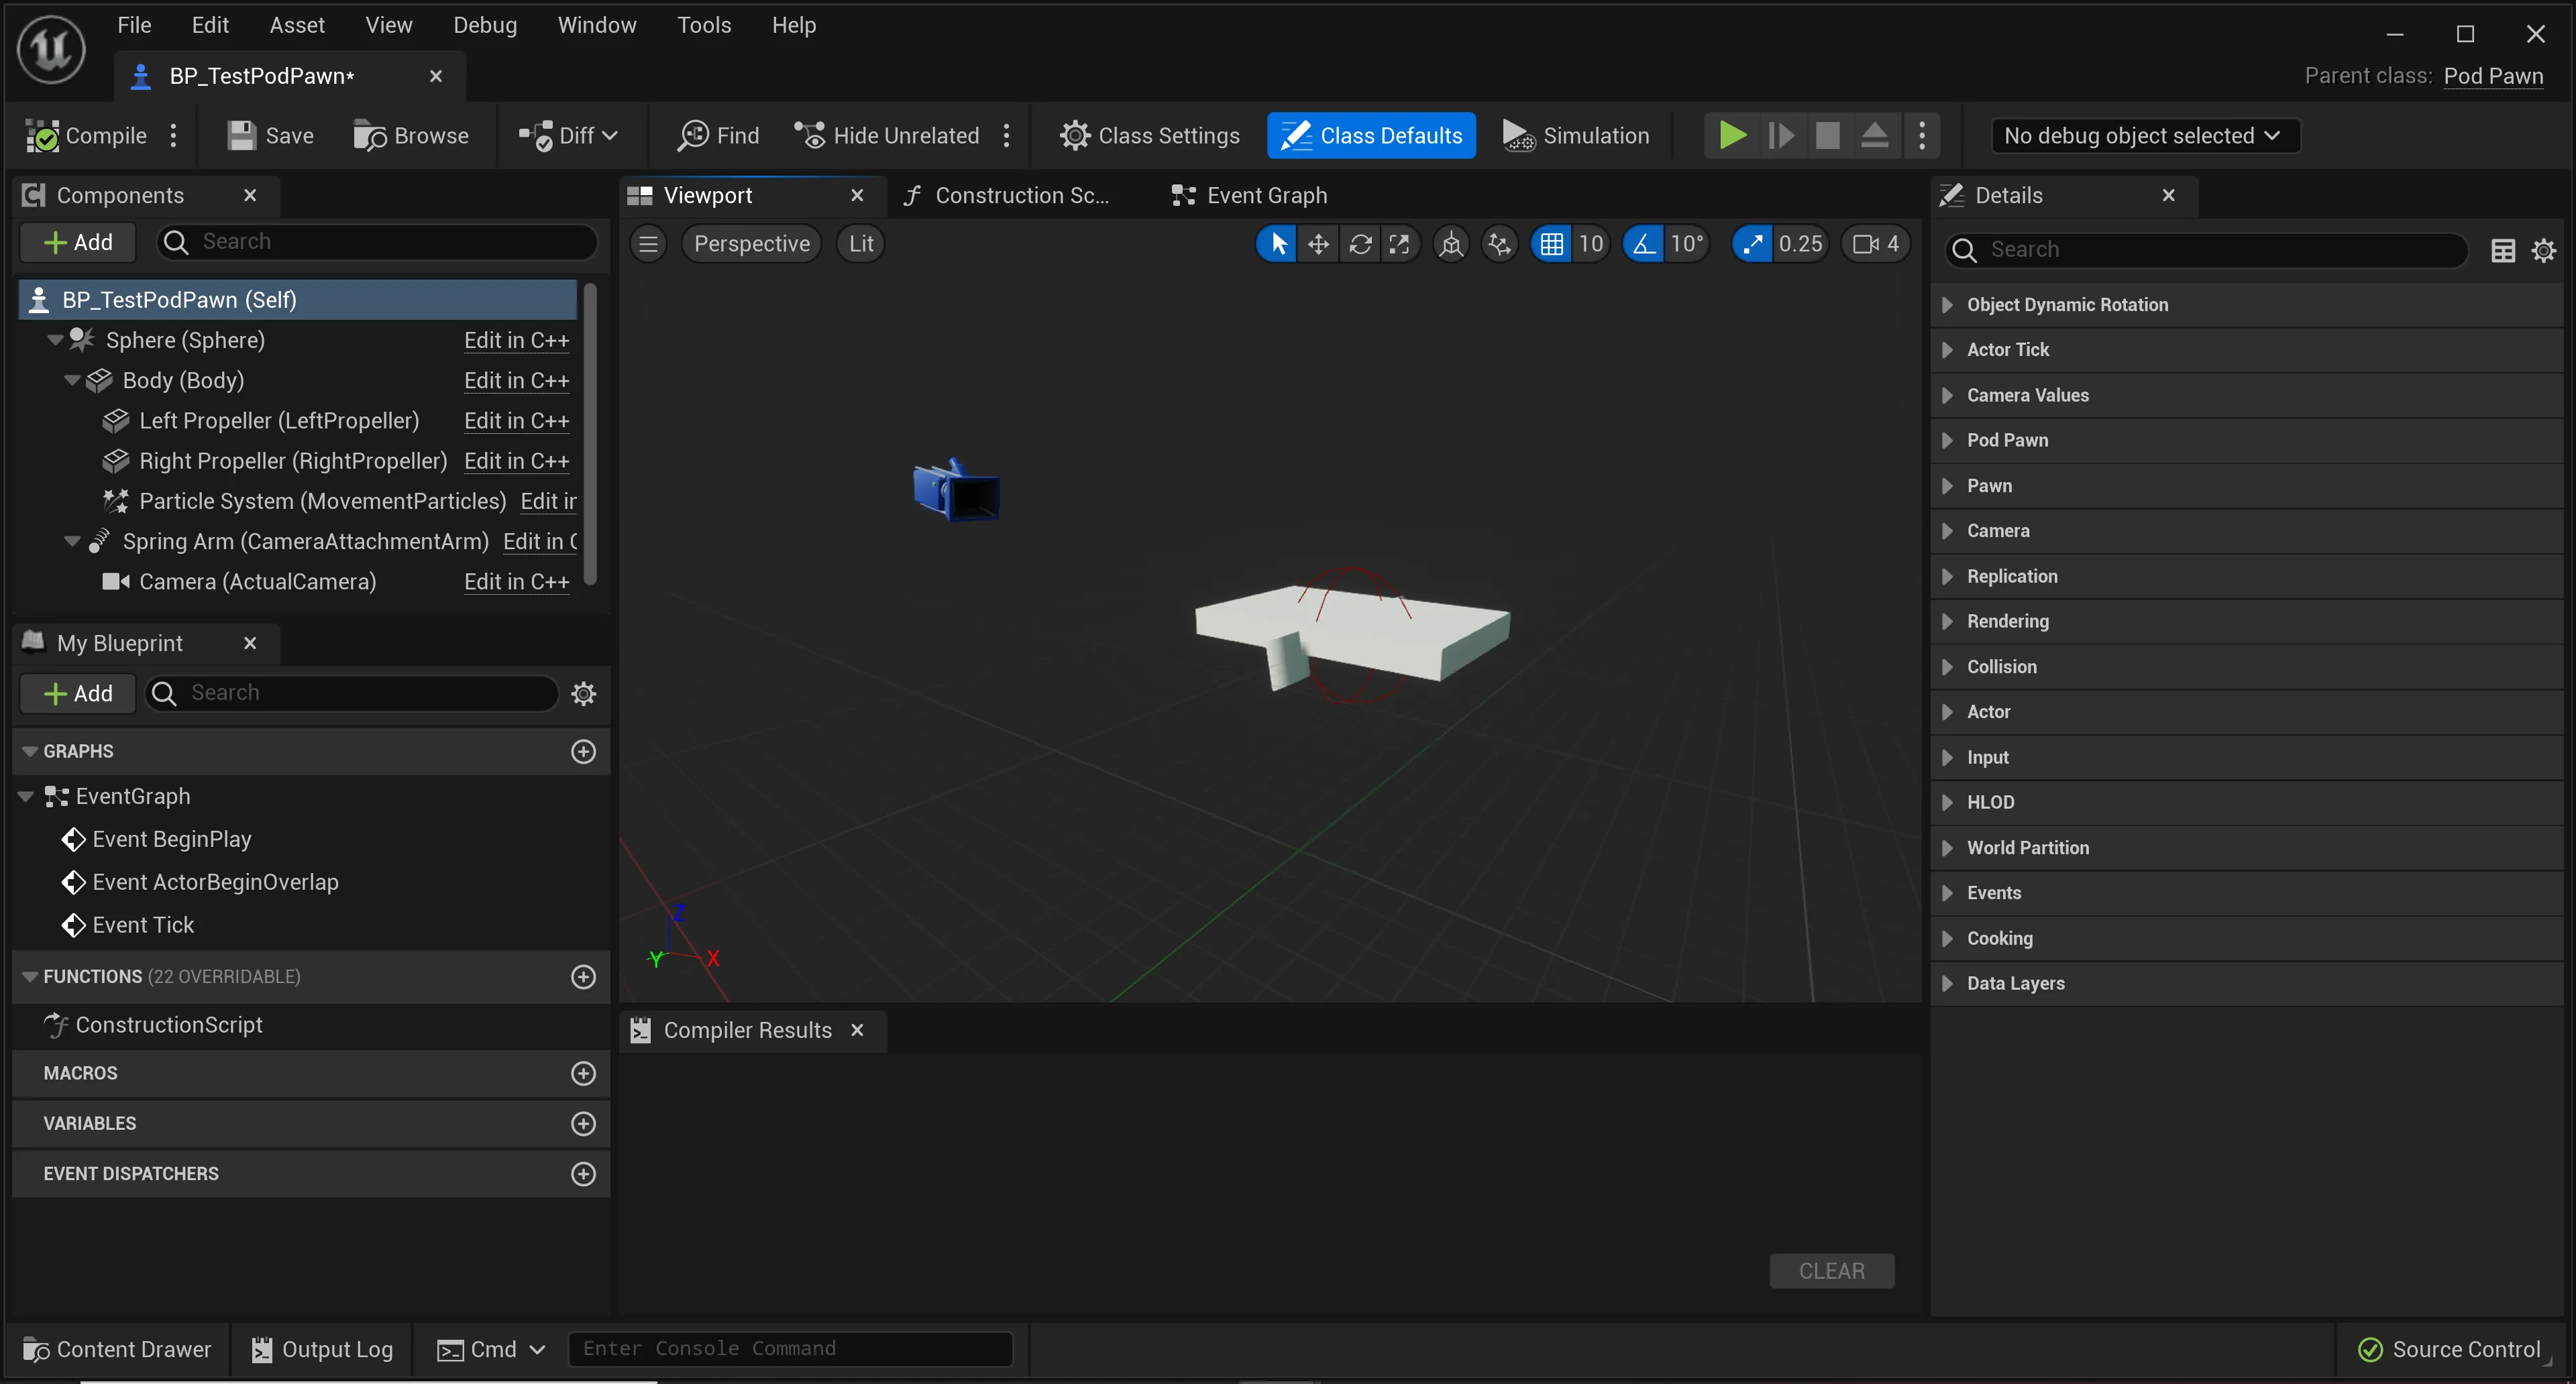Click the frame skip button
2576x1384 pixels.
(1781, 135)
